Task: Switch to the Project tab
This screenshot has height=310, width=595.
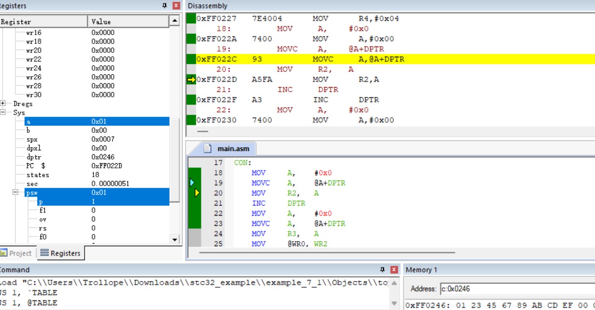Action: pyautogui.click(x=16, y=253)
